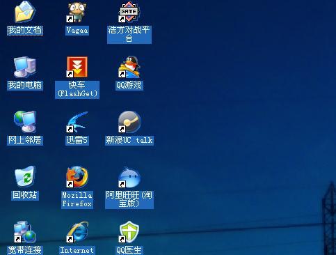Select the 我的文档 folder icon
This screenshot has height=255, width=336.
tap(25, 12)
